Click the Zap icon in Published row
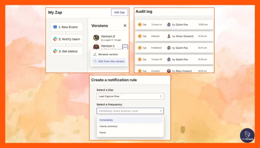The image size is (260, 148). coord(140,48)
